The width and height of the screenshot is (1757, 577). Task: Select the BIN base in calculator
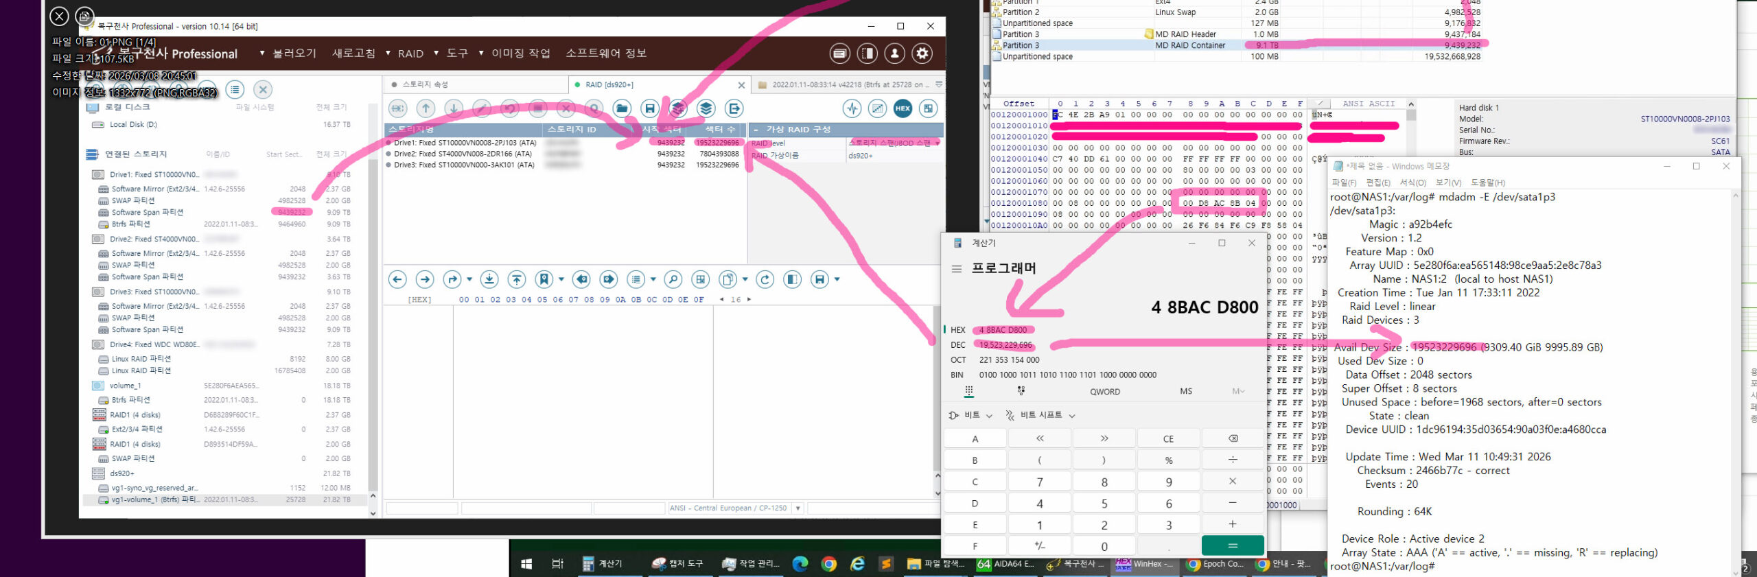click(957, 375)
